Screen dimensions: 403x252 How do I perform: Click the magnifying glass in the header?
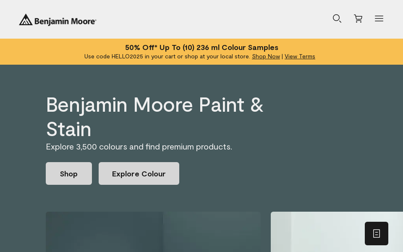click(x=337, y=18)
